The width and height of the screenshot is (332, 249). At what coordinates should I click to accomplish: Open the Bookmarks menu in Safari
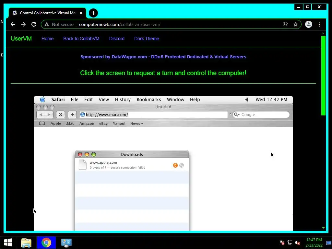click(x=149, y=100)
